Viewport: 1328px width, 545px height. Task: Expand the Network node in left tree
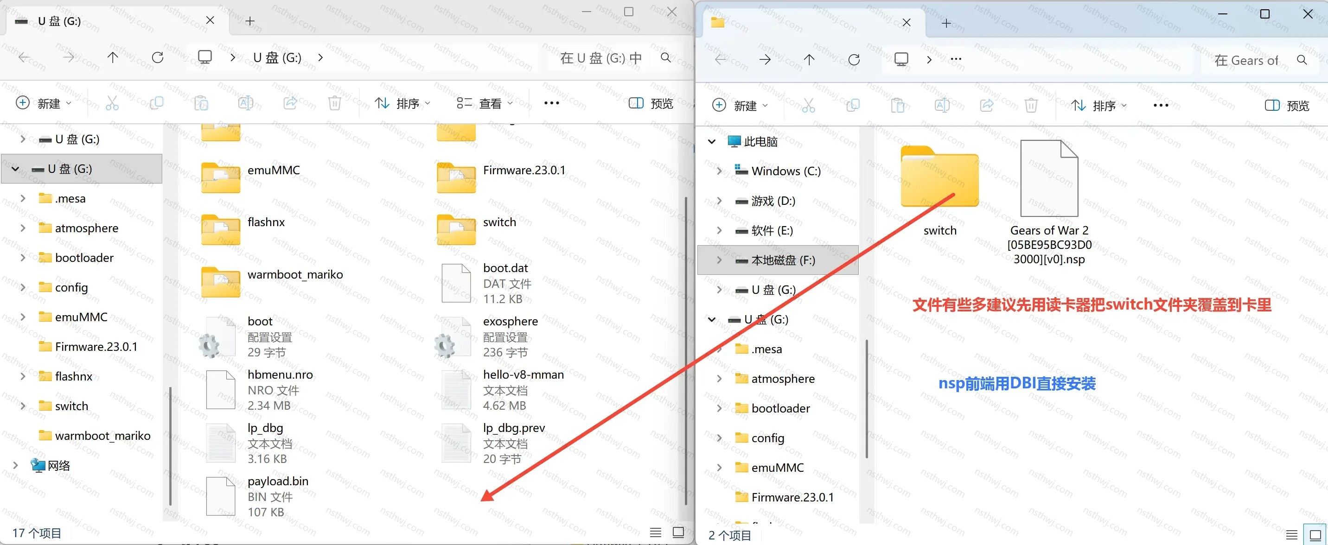(x=15, y=466)
